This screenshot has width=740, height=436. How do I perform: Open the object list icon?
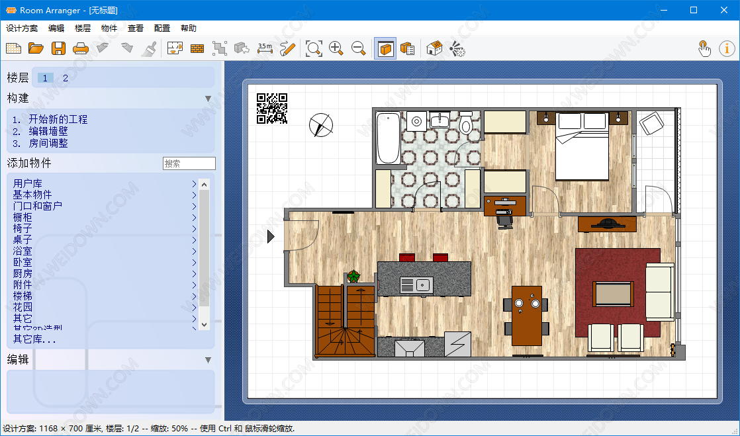pyautogui.click(x=407, y=48)
